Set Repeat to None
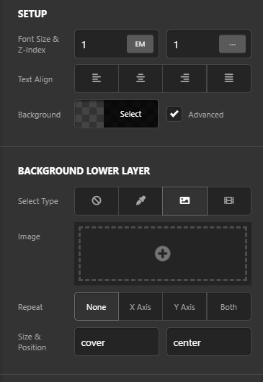 click(97, 307)
